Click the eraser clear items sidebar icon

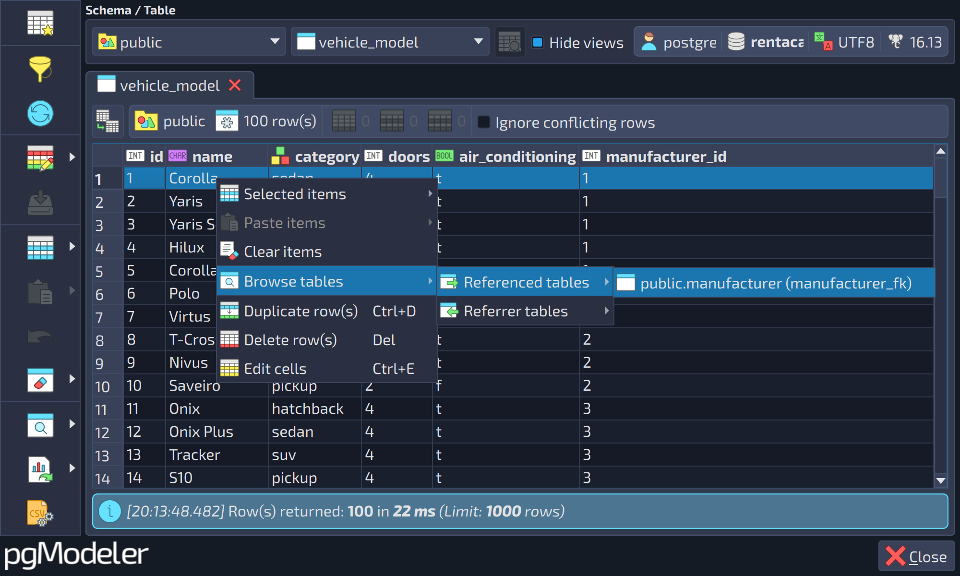(40, 380)
